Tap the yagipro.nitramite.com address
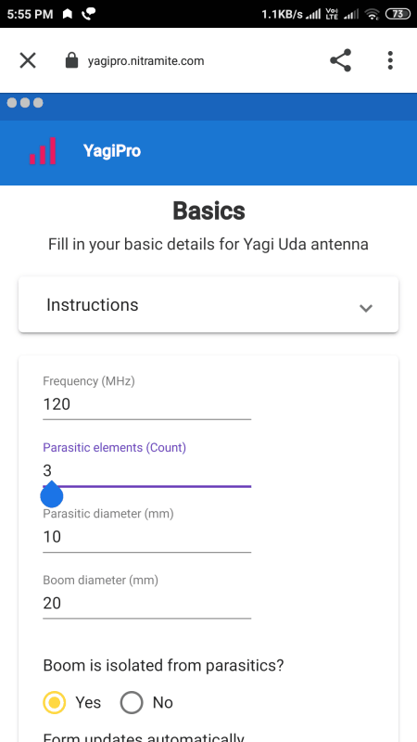Image resolution: width=417 pixels, height=742 pixels. click(x=146, y=61)
